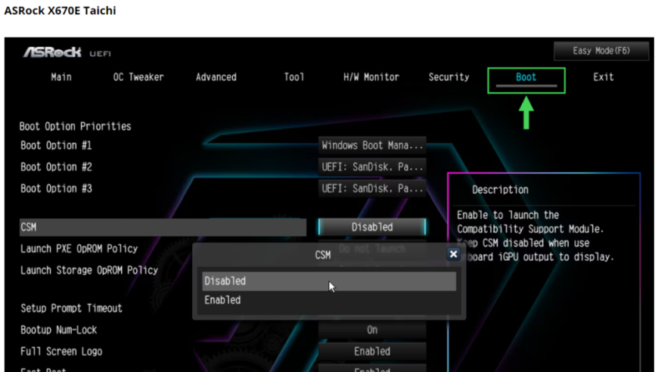Screen dimensions: 658x372
Task: Click the Description panel heading
Action: 500,190
